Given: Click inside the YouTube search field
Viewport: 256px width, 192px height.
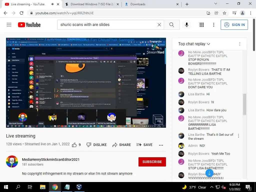Looking at the screenshot, I should click(x=108, y=25).
